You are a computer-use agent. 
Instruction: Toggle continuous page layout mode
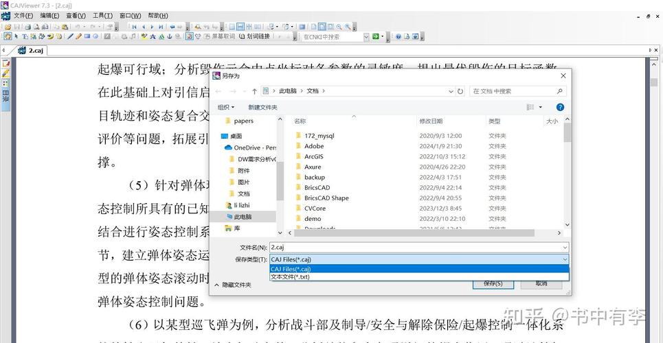tap(240, 27)
